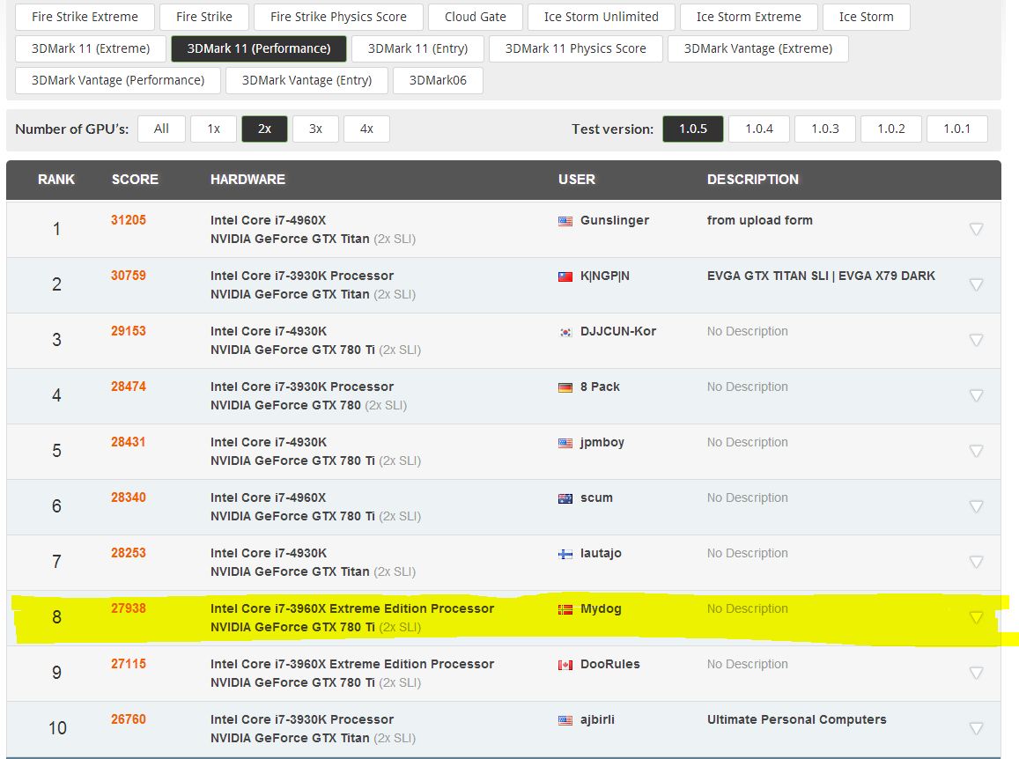Open the 3DMark06 tab
The height and width of the screenshot is (759, 1019).
tap(438, 81)
